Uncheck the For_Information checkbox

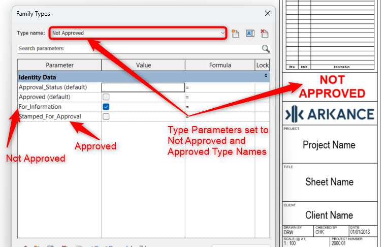pyautogui.click(x=106, y=107)
